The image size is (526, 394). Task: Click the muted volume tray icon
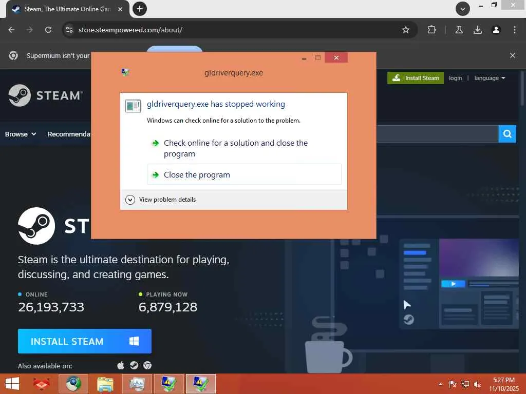click(477, 384)
